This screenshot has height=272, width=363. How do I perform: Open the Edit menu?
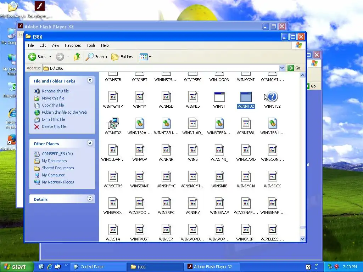[x=43, y=45]
